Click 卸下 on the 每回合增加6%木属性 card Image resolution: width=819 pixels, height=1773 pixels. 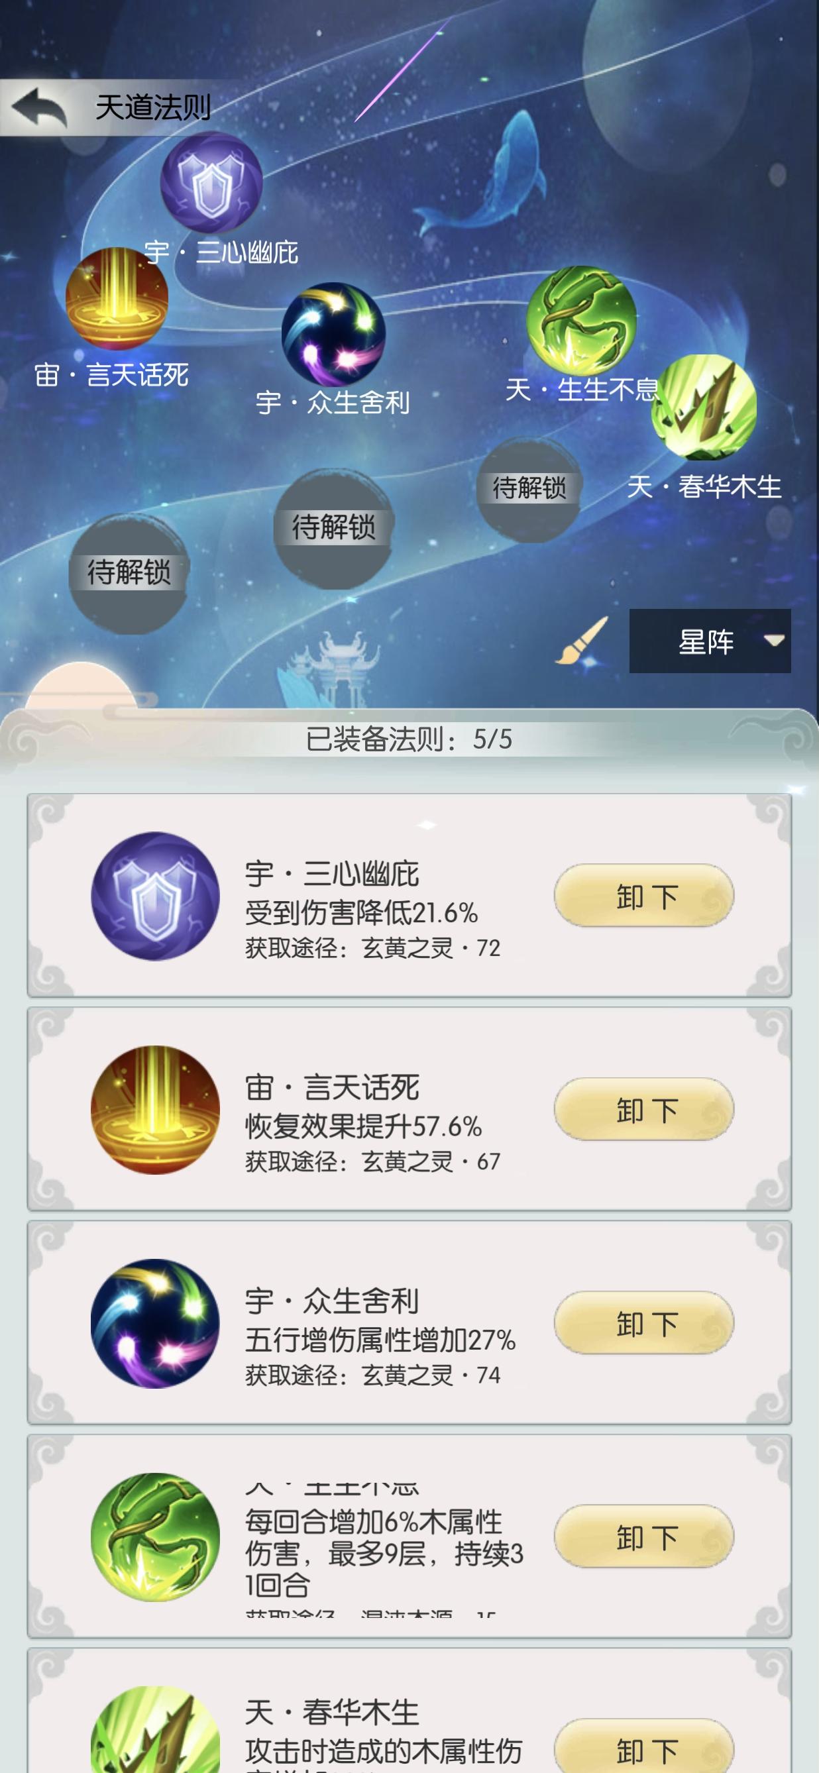(x=644, y=1536)
